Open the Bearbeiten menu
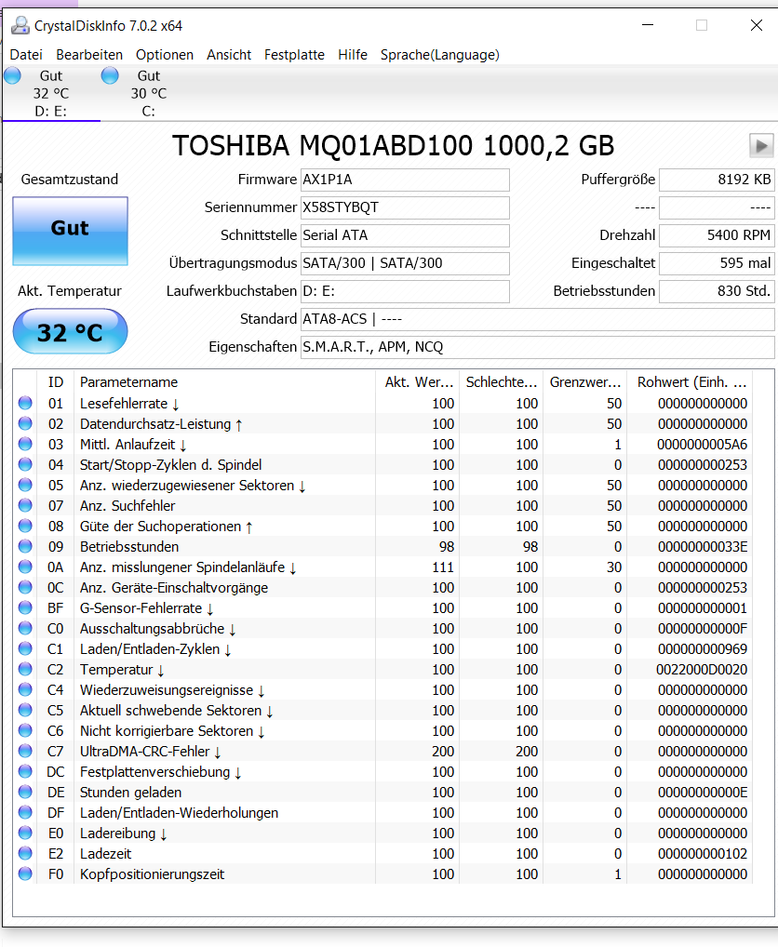The width and height of the screenshot is (778, 947). (89, 55)
